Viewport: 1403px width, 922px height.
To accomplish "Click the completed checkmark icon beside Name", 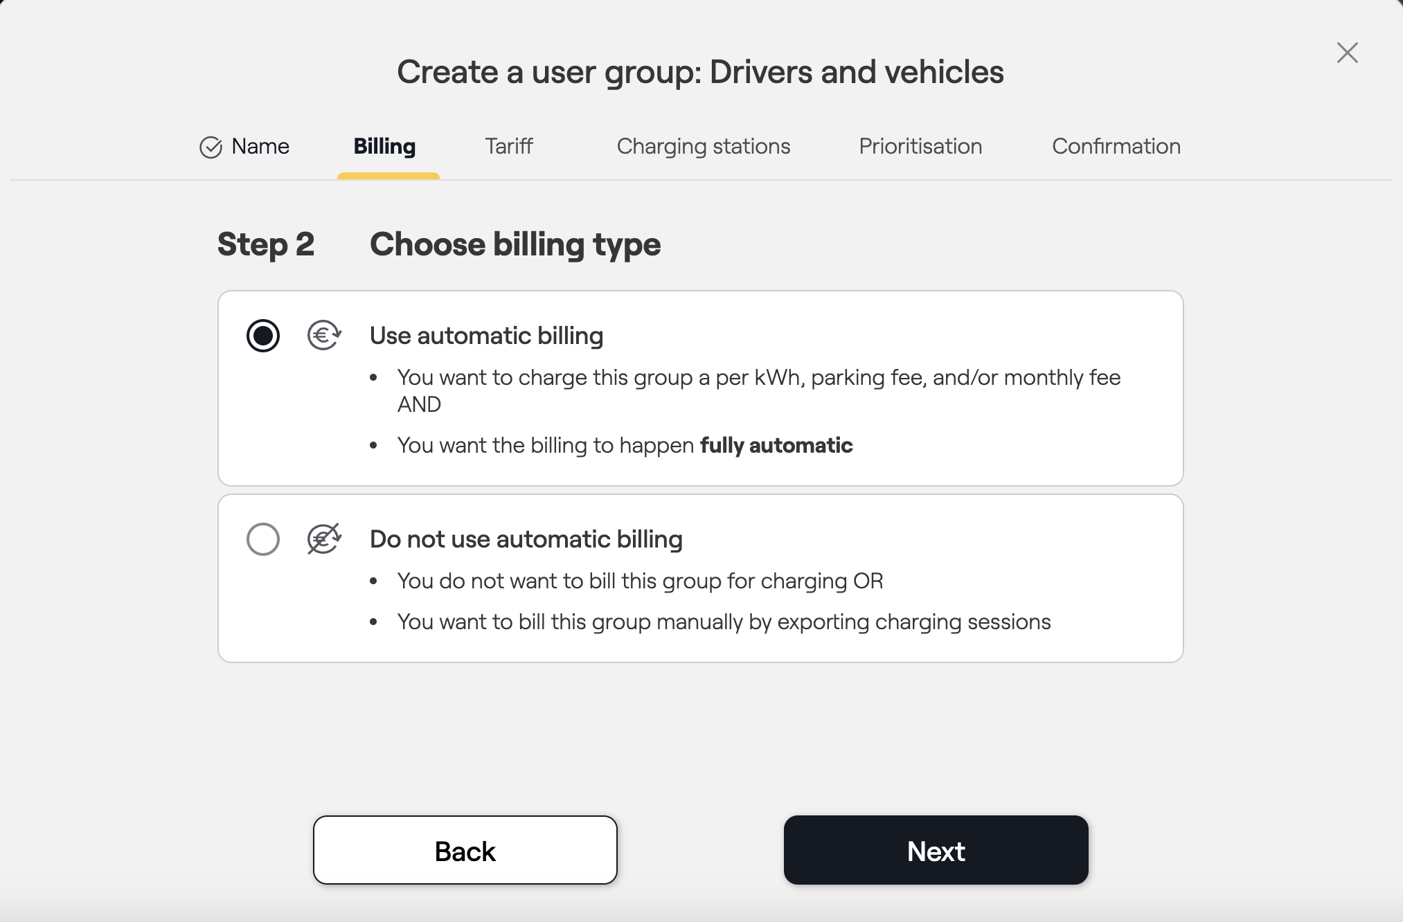I will tap(211, 147).
